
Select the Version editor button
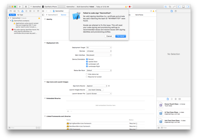pyautogui.click(x=174, y=7)
